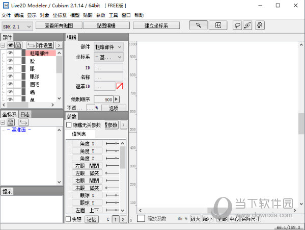Click the parameter list scroll down arrow
This screenshot has height=230, width=305.
[122, 210]
